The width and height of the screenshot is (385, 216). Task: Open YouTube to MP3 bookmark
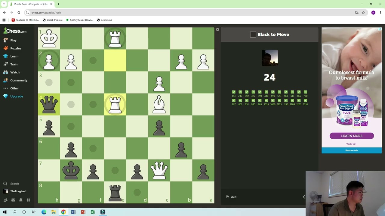[25, 20]
